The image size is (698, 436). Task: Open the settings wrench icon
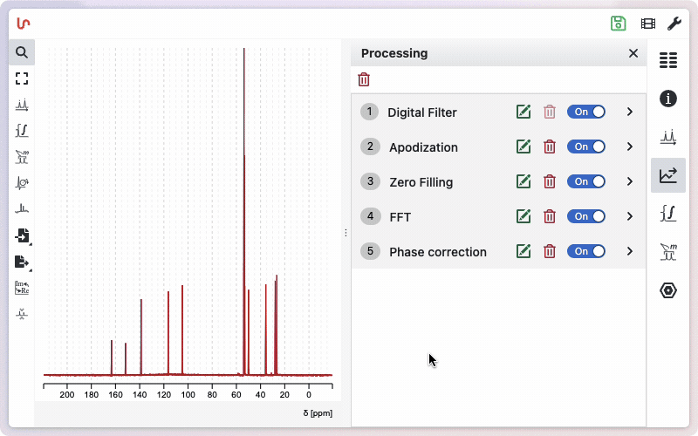pos(674,24)
